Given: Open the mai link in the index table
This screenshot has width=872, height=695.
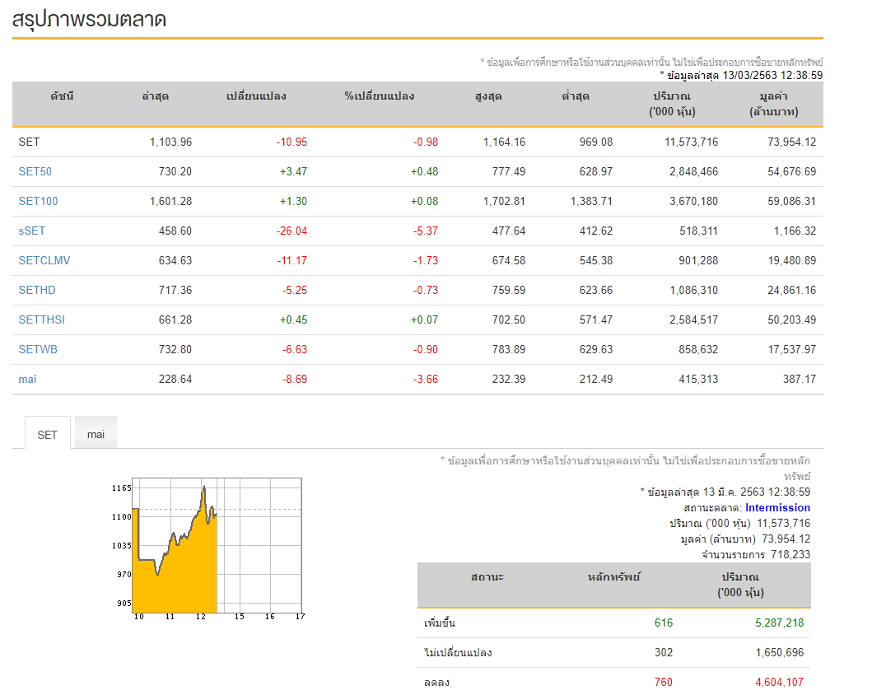Looking at the screenshot, I should coord(27,379).
